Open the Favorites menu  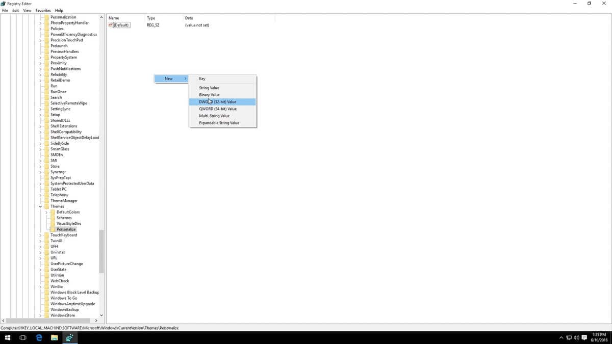click(x=43, y=10)
